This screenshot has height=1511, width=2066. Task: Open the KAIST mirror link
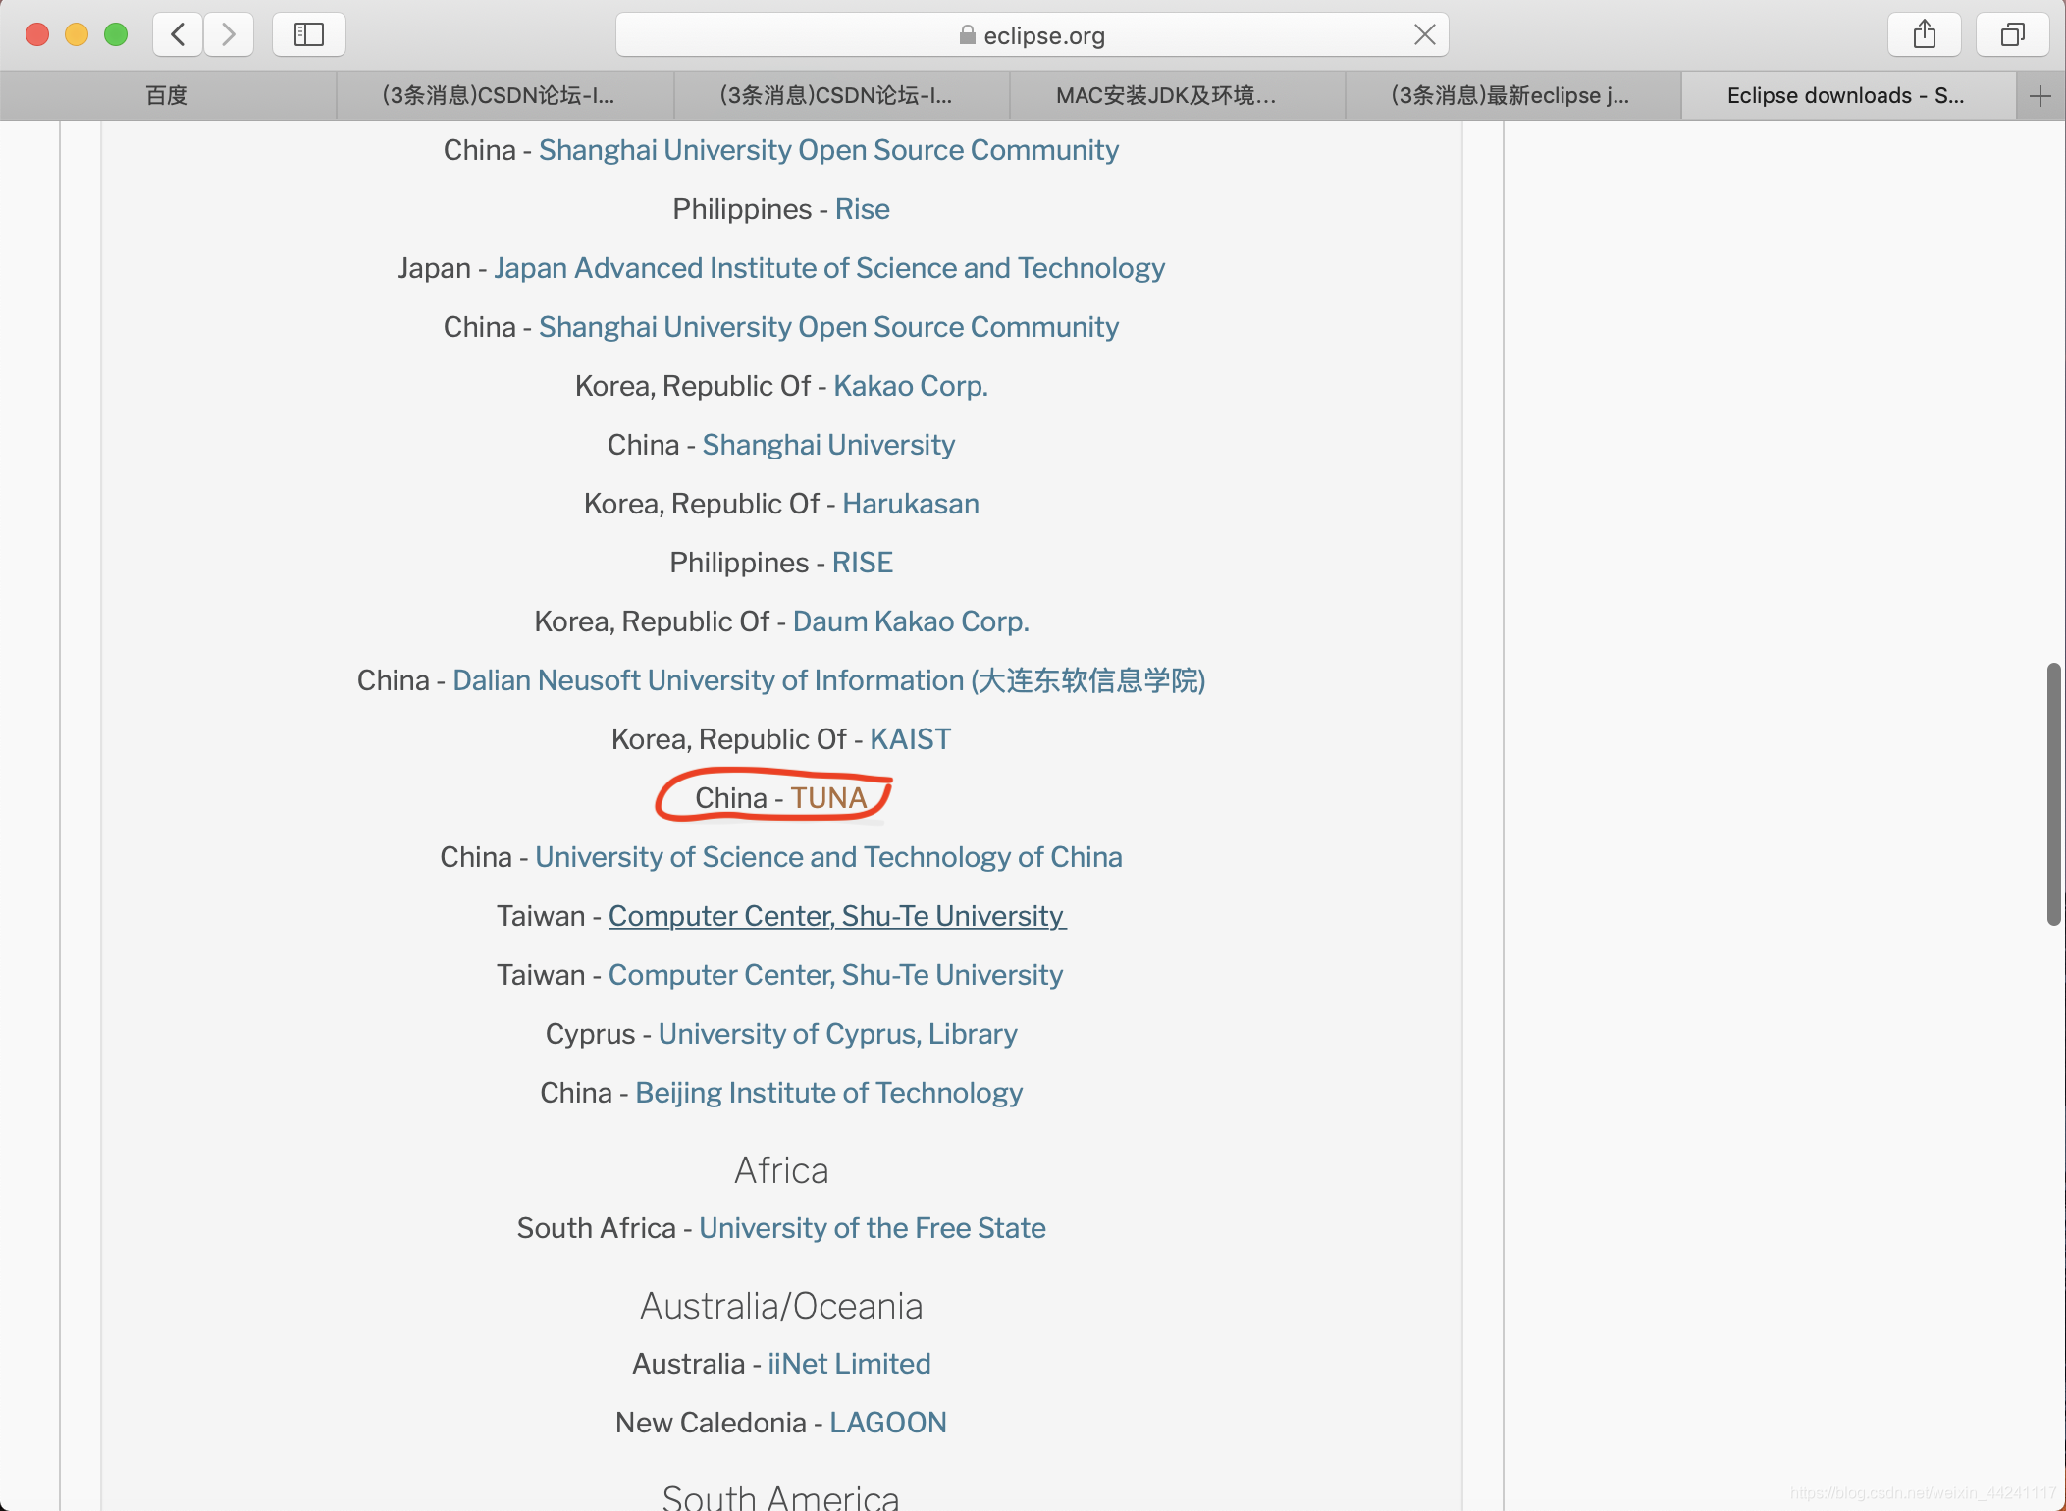[x=910, y=739]
